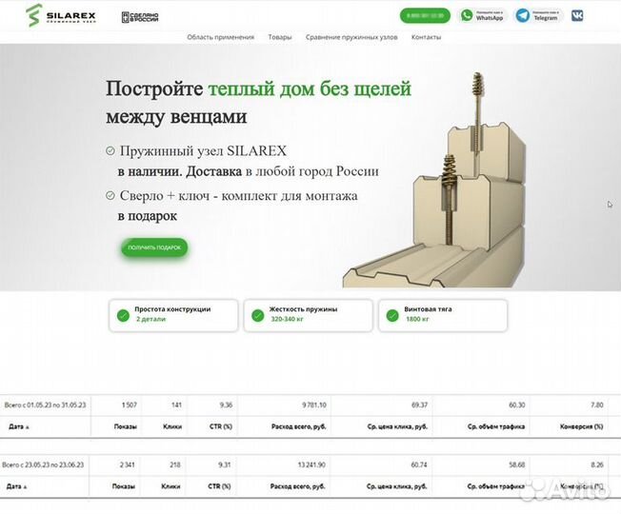Click 'Винтовая тяга' card title

pyautogui.click(x=428, y=309)
